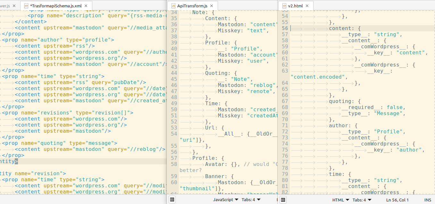Viewport: 435px width, 204px height.
Task: Click '__type__: "Message"' in v2.html
Action: pos(372,114)
